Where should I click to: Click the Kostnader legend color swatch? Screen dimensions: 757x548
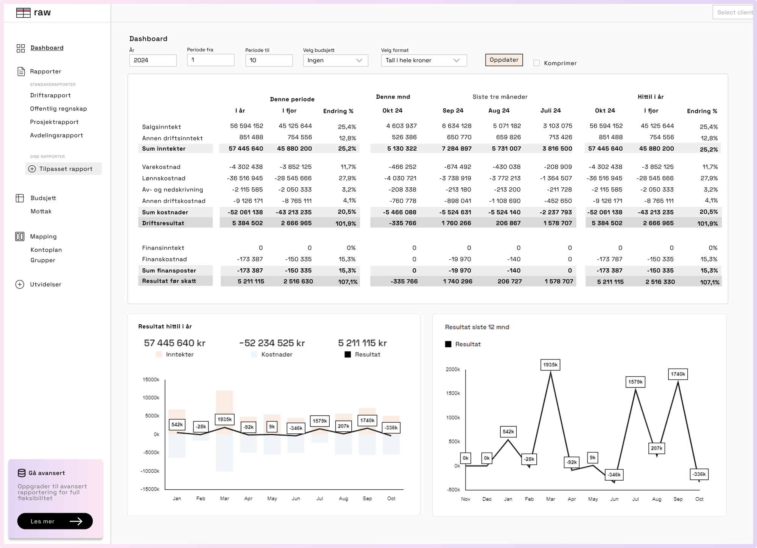(254, 355)
